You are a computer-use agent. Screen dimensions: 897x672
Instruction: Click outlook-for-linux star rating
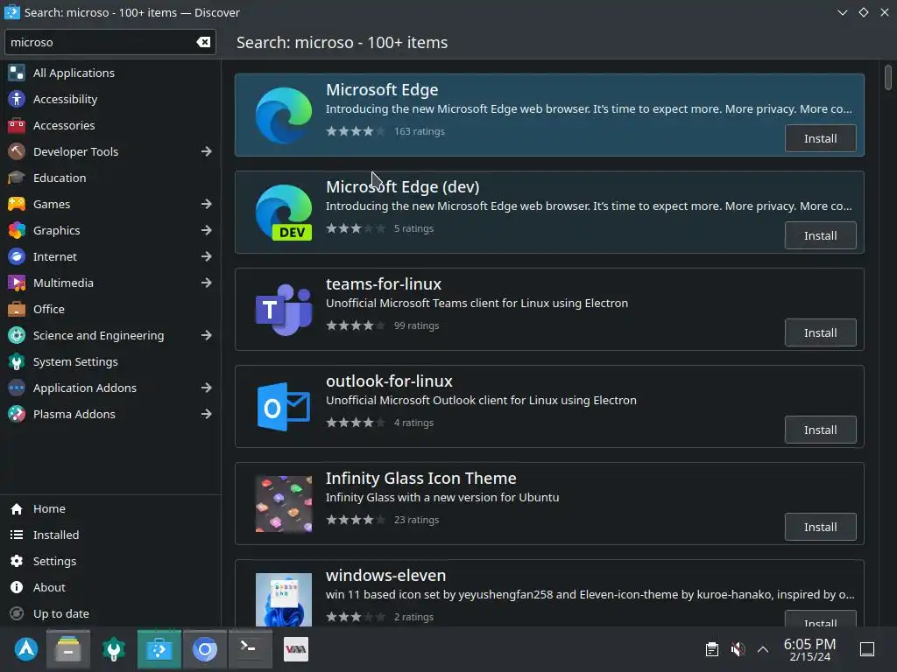click(x=356, y=423)
